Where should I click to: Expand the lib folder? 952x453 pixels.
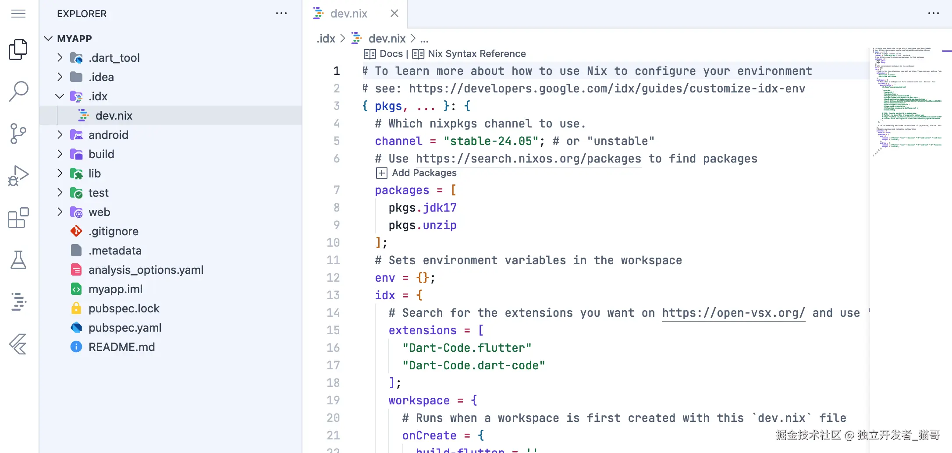(60, 173)
